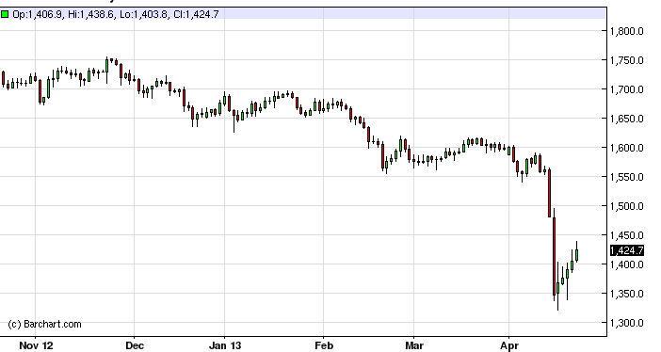Click the 1,500.0 price axis label
The width and height of the screenshot is (661, 352).
pos(627,206)
